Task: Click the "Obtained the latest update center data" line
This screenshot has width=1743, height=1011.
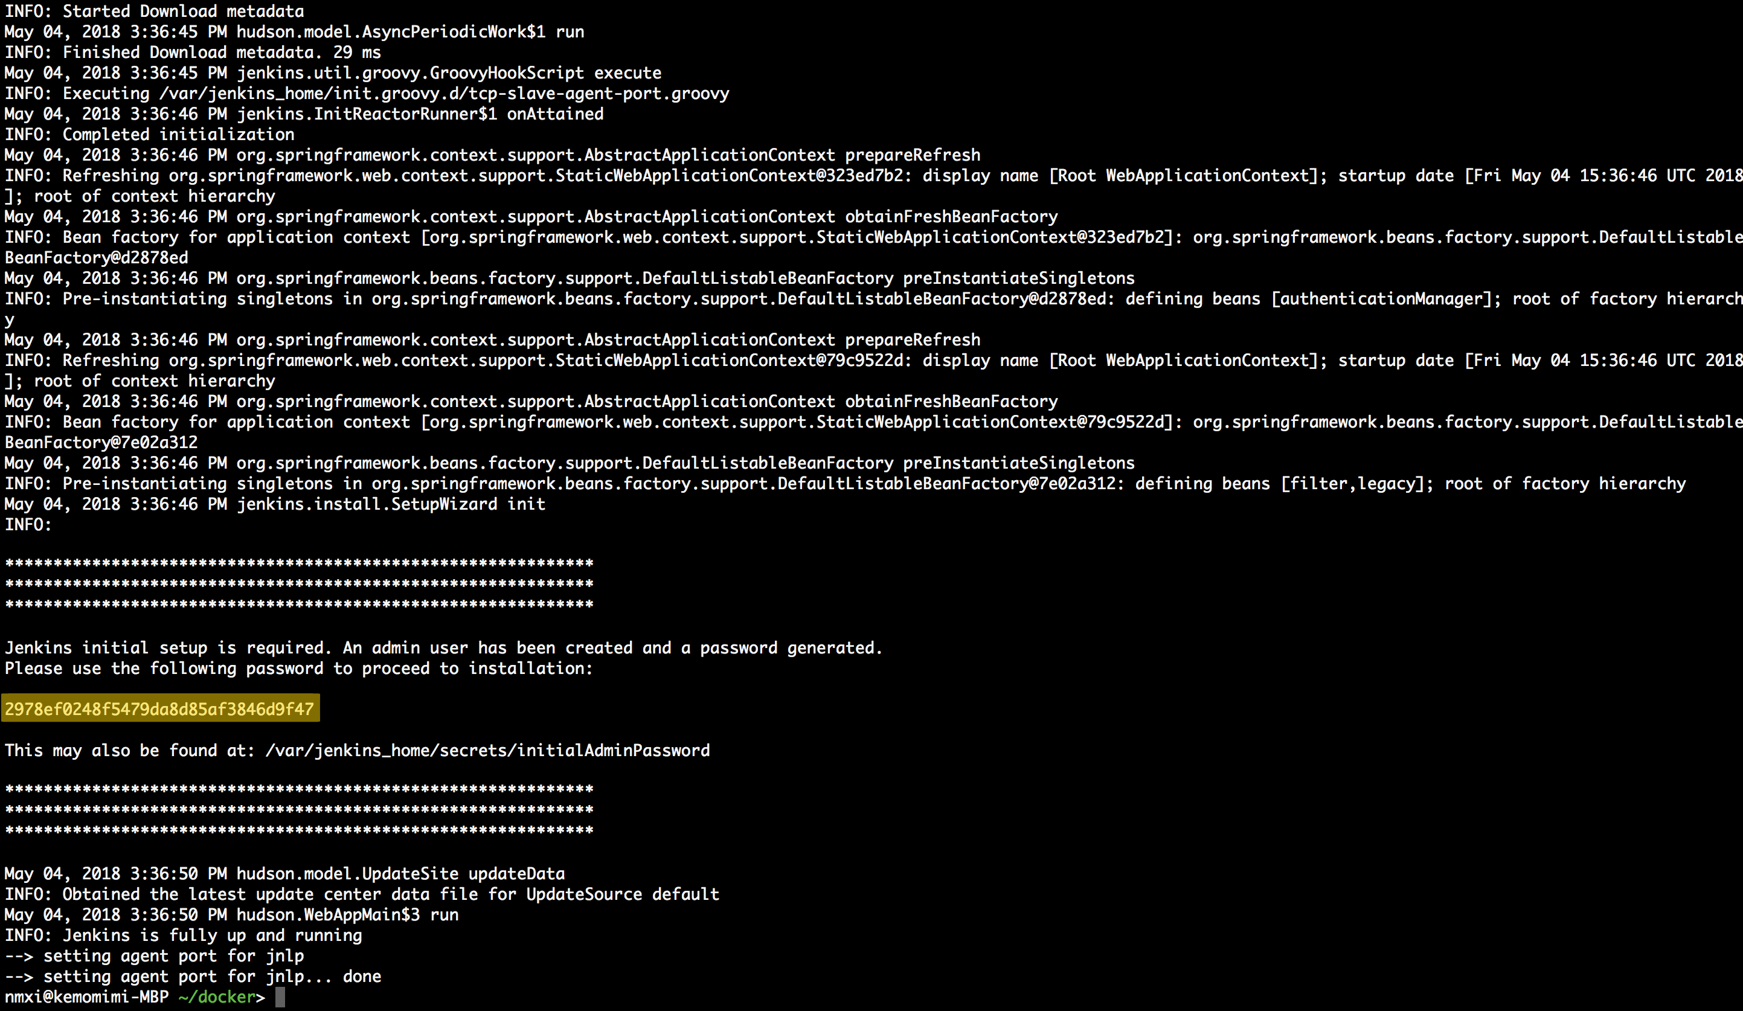Action: [x=362, y=894]
